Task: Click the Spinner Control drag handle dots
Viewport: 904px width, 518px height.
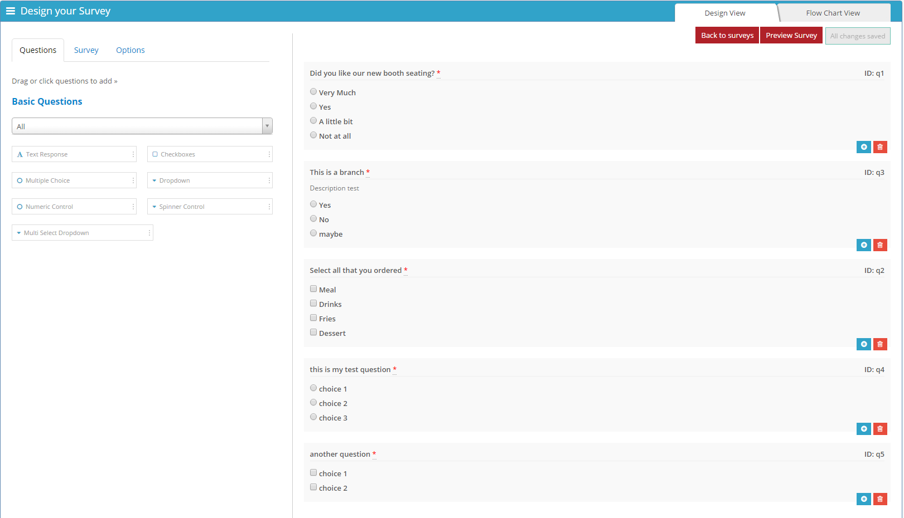Action: [x=269, y=207]
